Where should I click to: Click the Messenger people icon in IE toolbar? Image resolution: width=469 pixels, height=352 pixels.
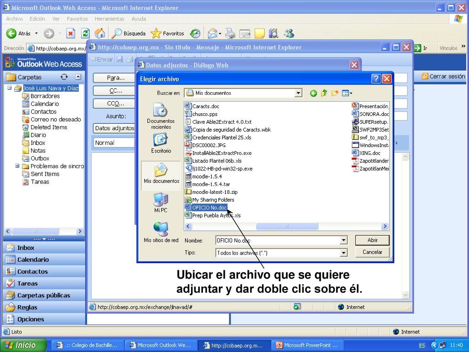point(289,33)
